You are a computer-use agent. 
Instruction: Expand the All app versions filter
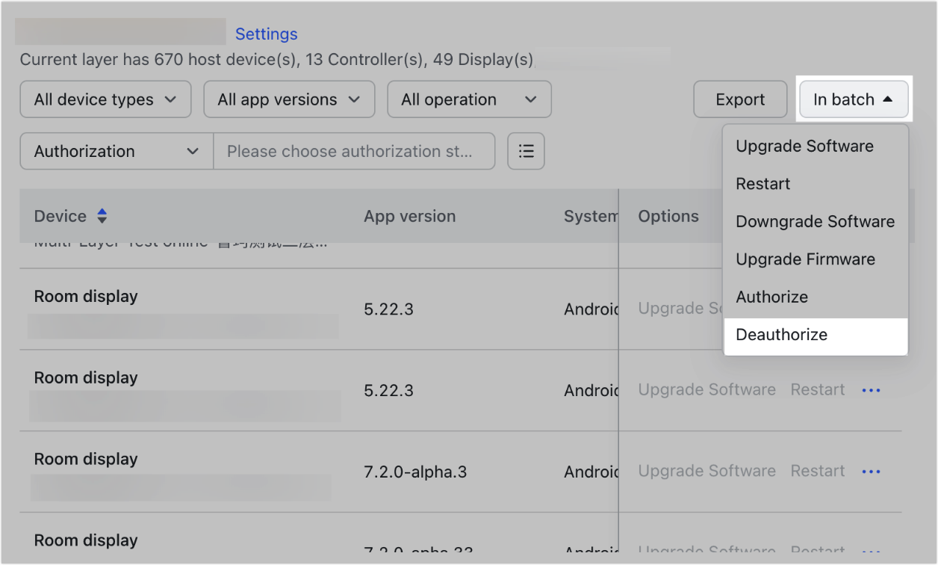click(289, 99)
